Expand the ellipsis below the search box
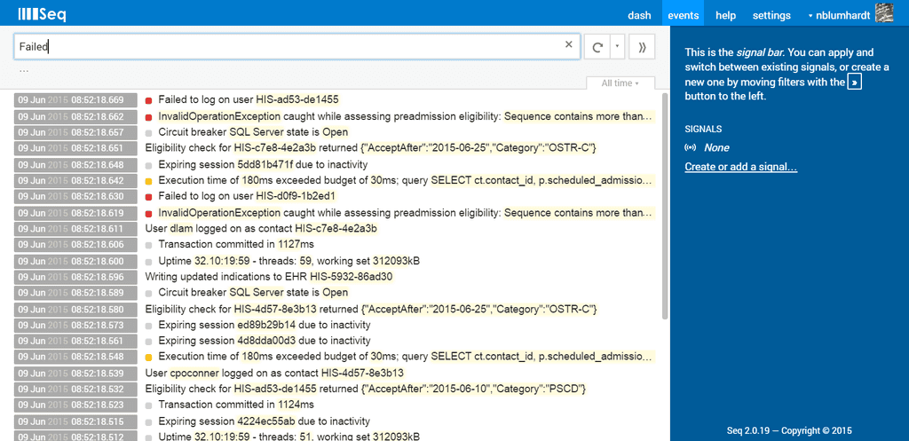909x441 pixels. coord(24,70)
